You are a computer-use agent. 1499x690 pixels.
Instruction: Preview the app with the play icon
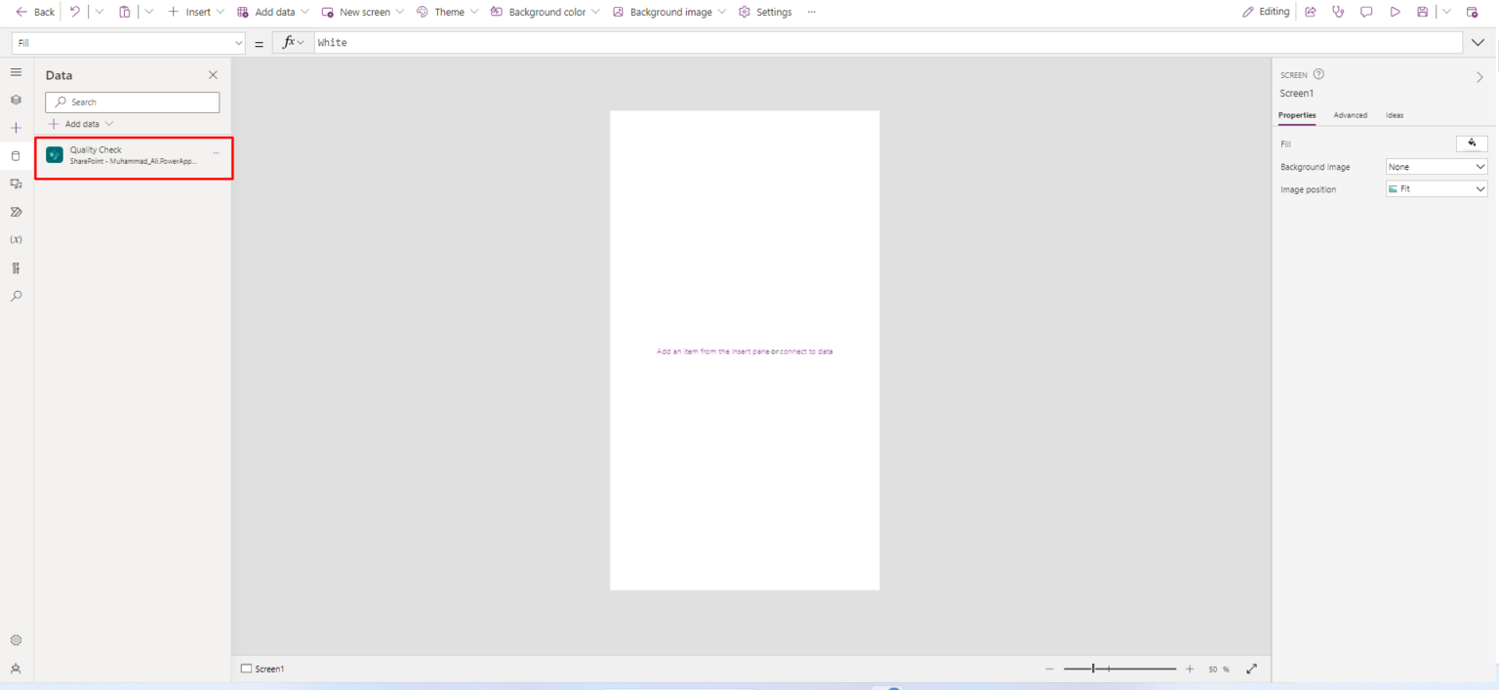(x=1395, y=11)
